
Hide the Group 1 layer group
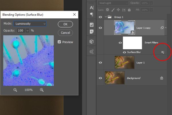coord(100,17)
